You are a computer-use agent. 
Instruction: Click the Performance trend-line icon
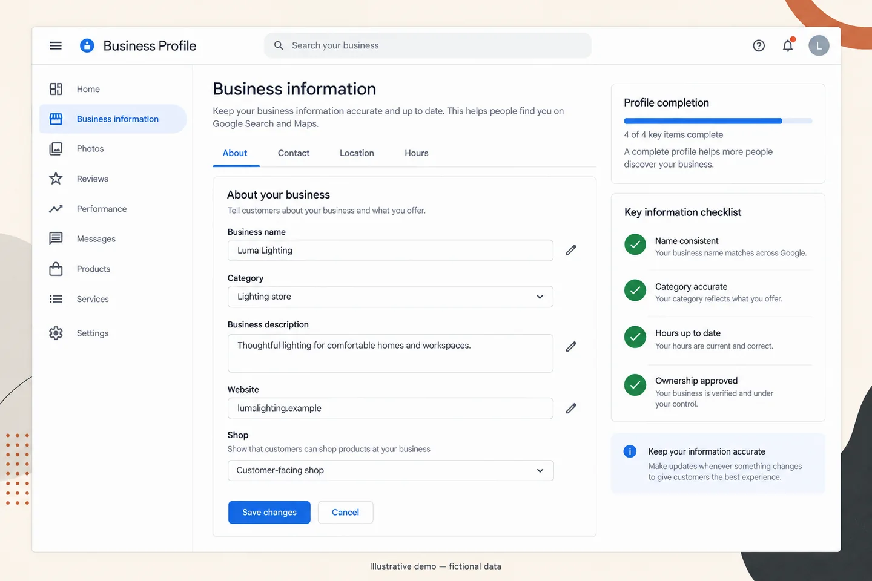point(56,209)
